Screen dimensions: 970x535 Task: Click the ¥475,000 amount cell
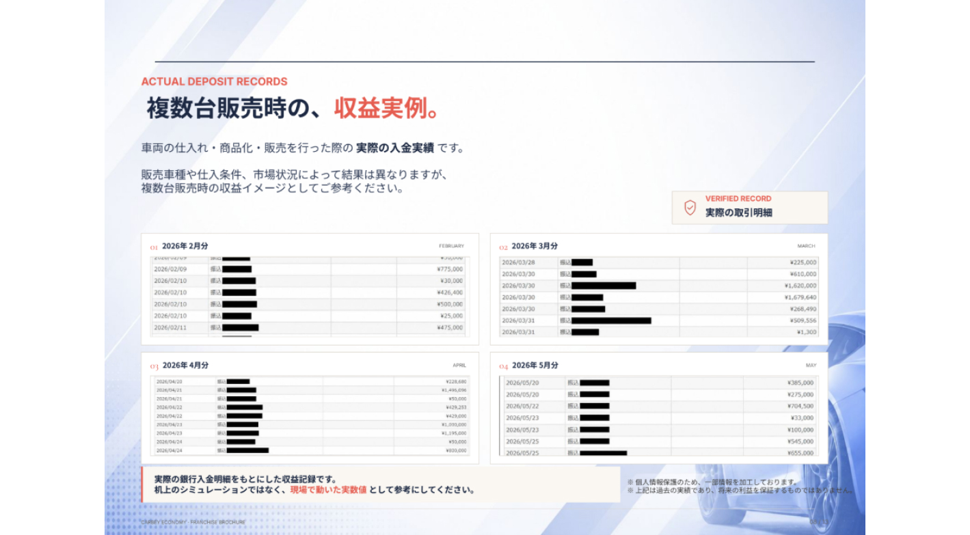tap(450, 327)
